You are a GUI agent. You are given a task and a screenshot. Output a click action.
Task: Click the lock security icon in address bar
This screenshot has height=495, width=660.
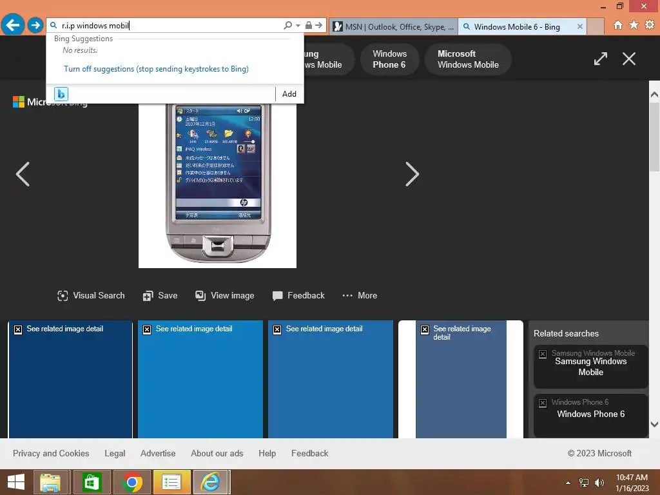point(309,25)
